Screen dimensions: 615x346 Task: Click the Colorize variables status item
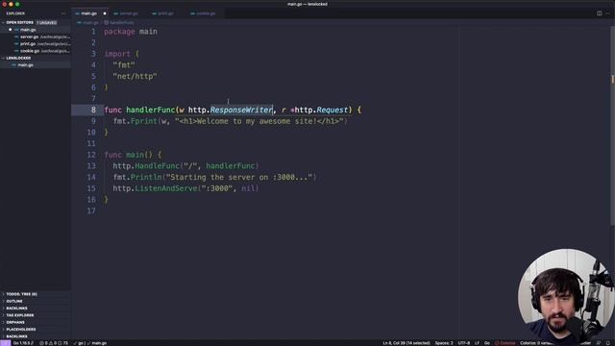pos(536,343)
